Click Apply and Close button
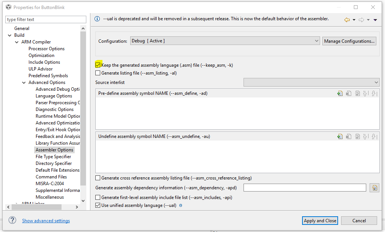This screenshot has height=232, width=385. coord(320,220)
